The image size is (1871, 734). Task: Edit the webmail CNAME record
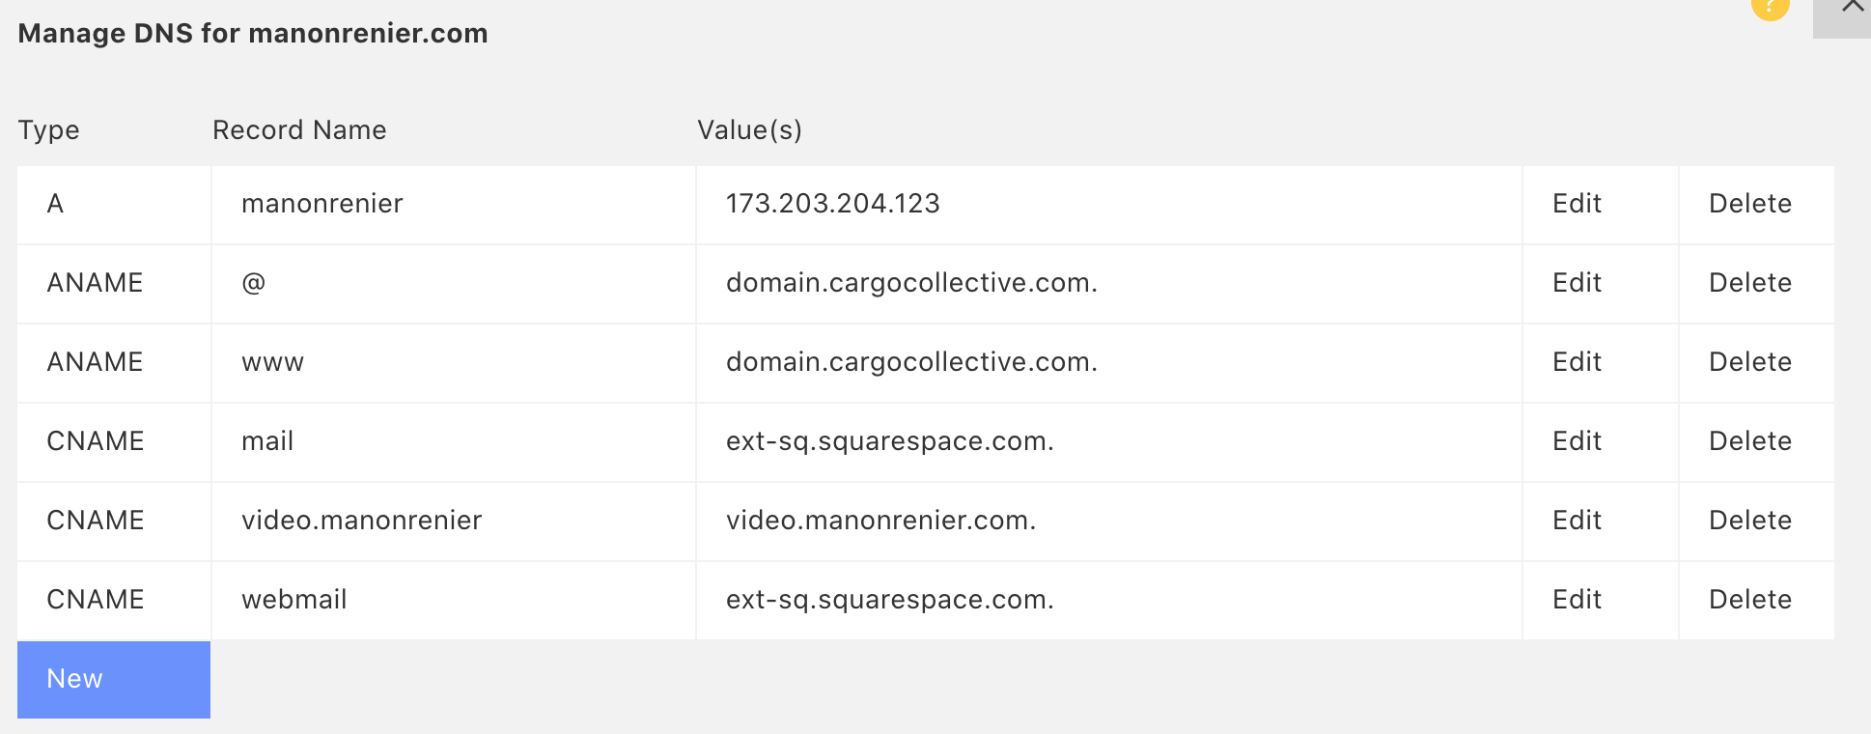1577,600
